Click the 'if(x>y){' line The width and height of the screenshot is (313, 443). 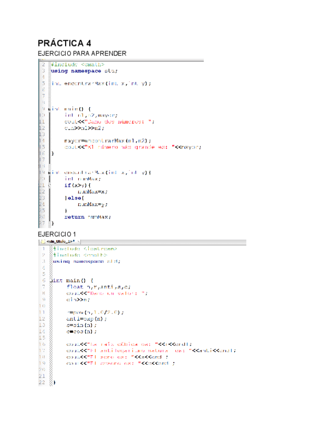tap(78, 185)
